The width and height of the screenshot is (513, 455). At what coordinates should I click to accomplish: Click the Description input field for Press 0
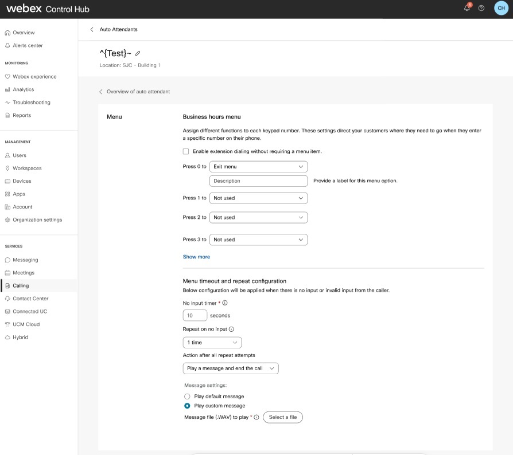pyautogui.click(x=258, y=181)
